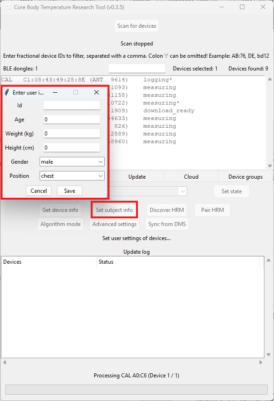274x401 pixels.
Task: Click the Scan for devices button
Action: click(x=137, y=26)
